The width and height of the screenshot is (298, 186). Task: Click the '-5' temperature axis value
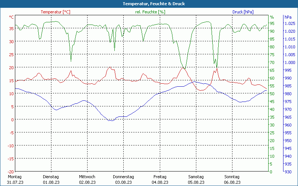pos(12,133)
